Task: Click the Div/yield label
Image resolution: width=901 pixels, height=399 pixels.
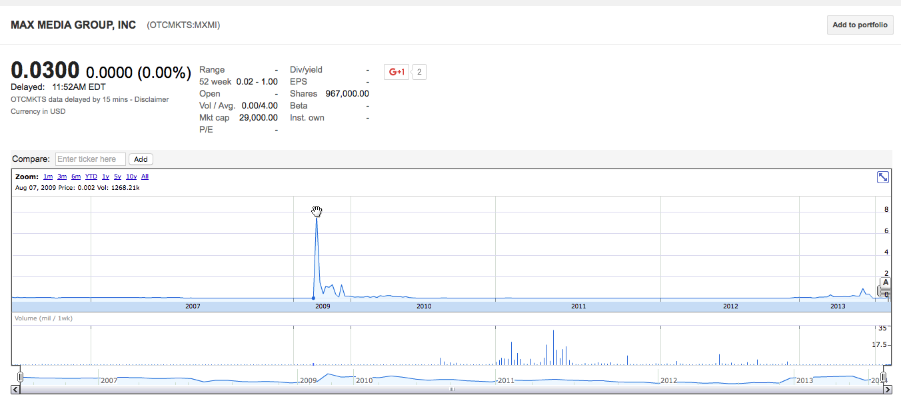Action: [x=306, y=70]
